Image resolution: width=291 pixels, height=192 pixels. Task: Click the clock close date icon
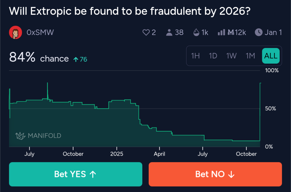pyautogui.click(x=258, y=32)
